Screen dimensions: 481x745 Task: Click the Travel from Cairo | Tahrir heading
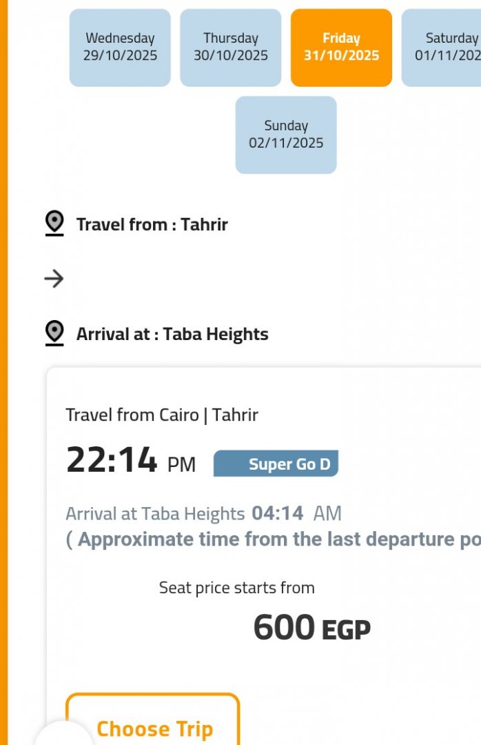coord(162,415)
